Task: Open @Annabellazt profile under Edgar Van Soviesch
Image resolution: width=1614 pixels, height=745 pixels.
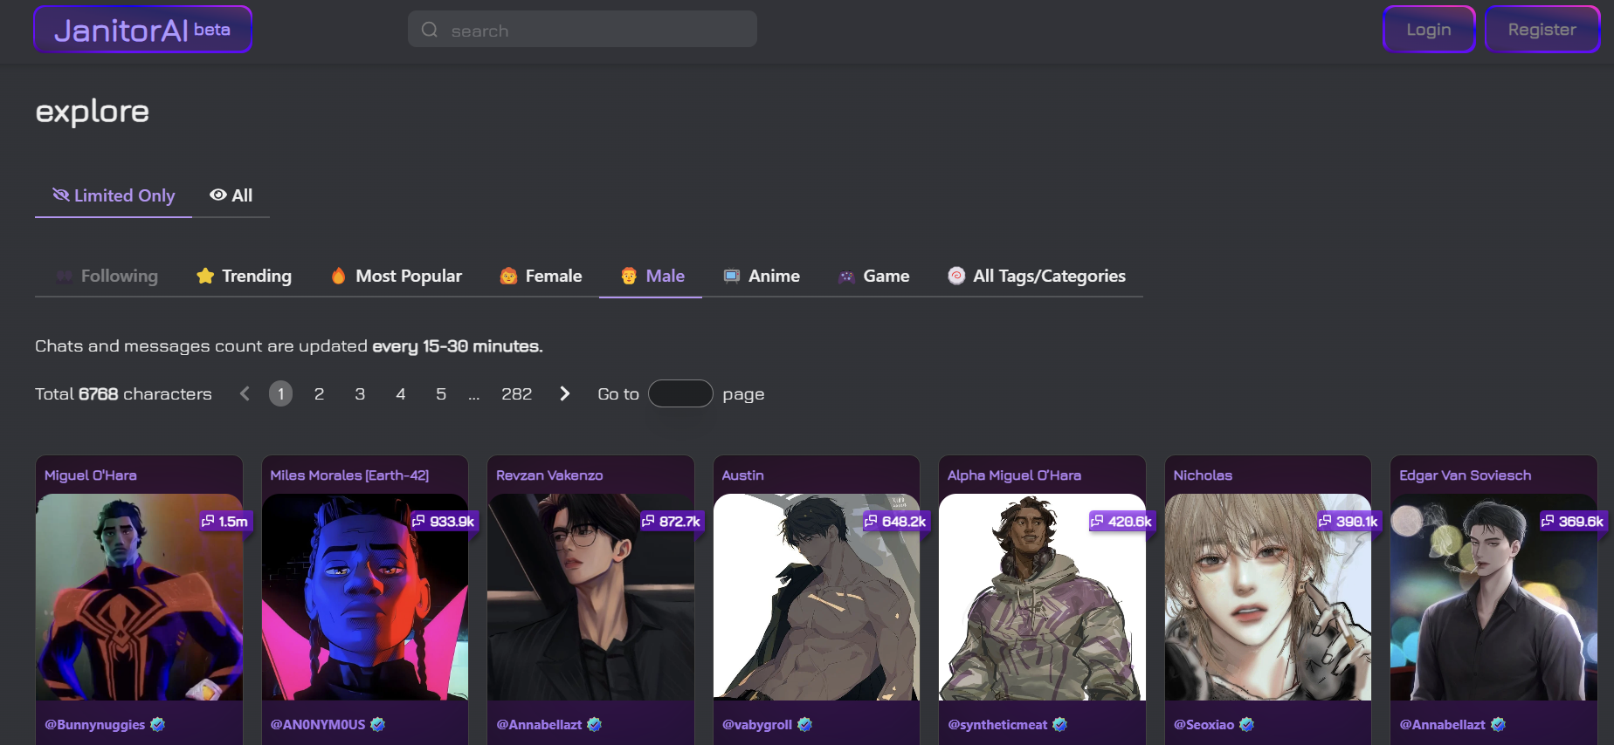Action: 1442,725
